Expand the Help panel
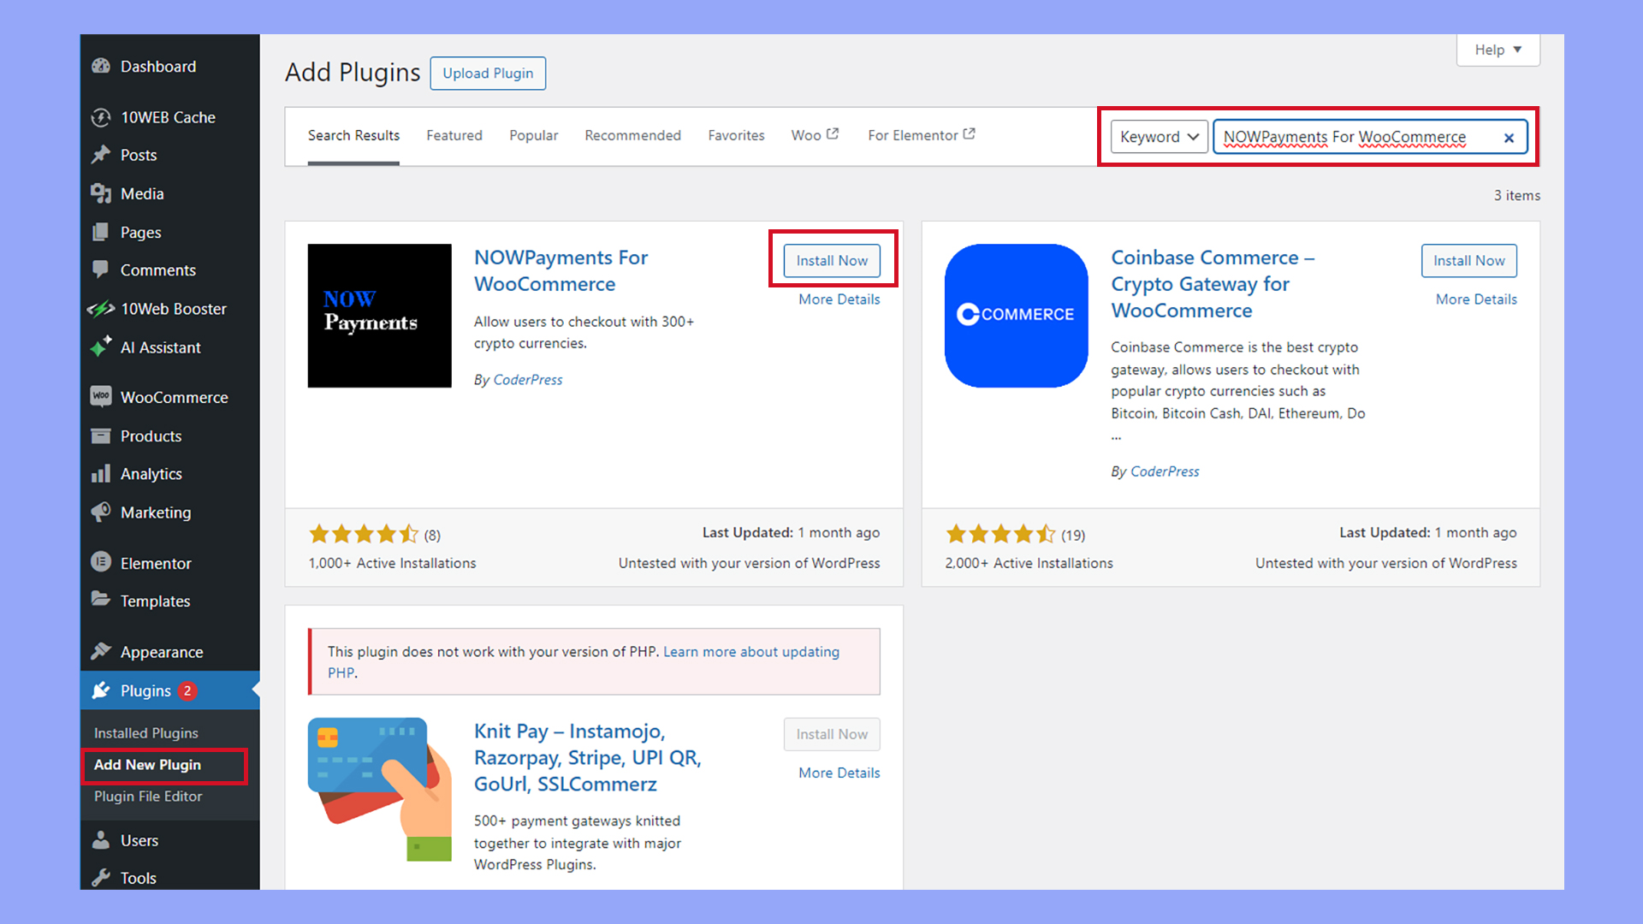 (1497, 50)
